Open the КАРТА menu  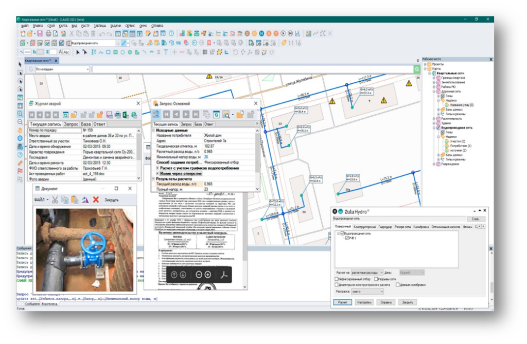pyautogui.click(x=63, y=26)
